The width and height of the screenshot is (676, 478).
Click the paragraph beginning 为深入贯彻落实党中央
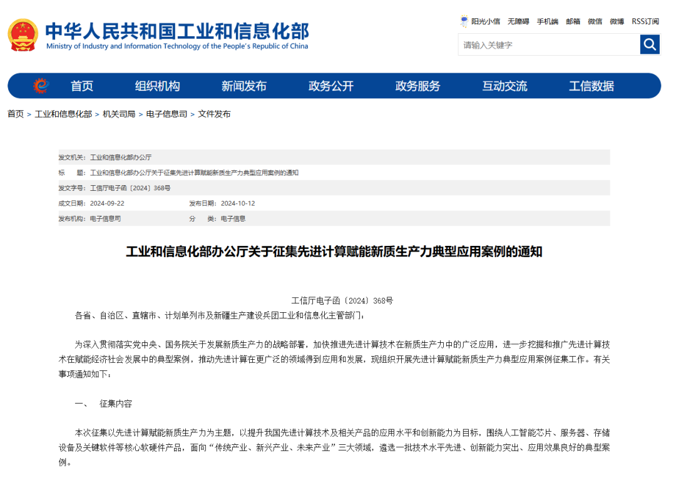(x=334, y=360)
